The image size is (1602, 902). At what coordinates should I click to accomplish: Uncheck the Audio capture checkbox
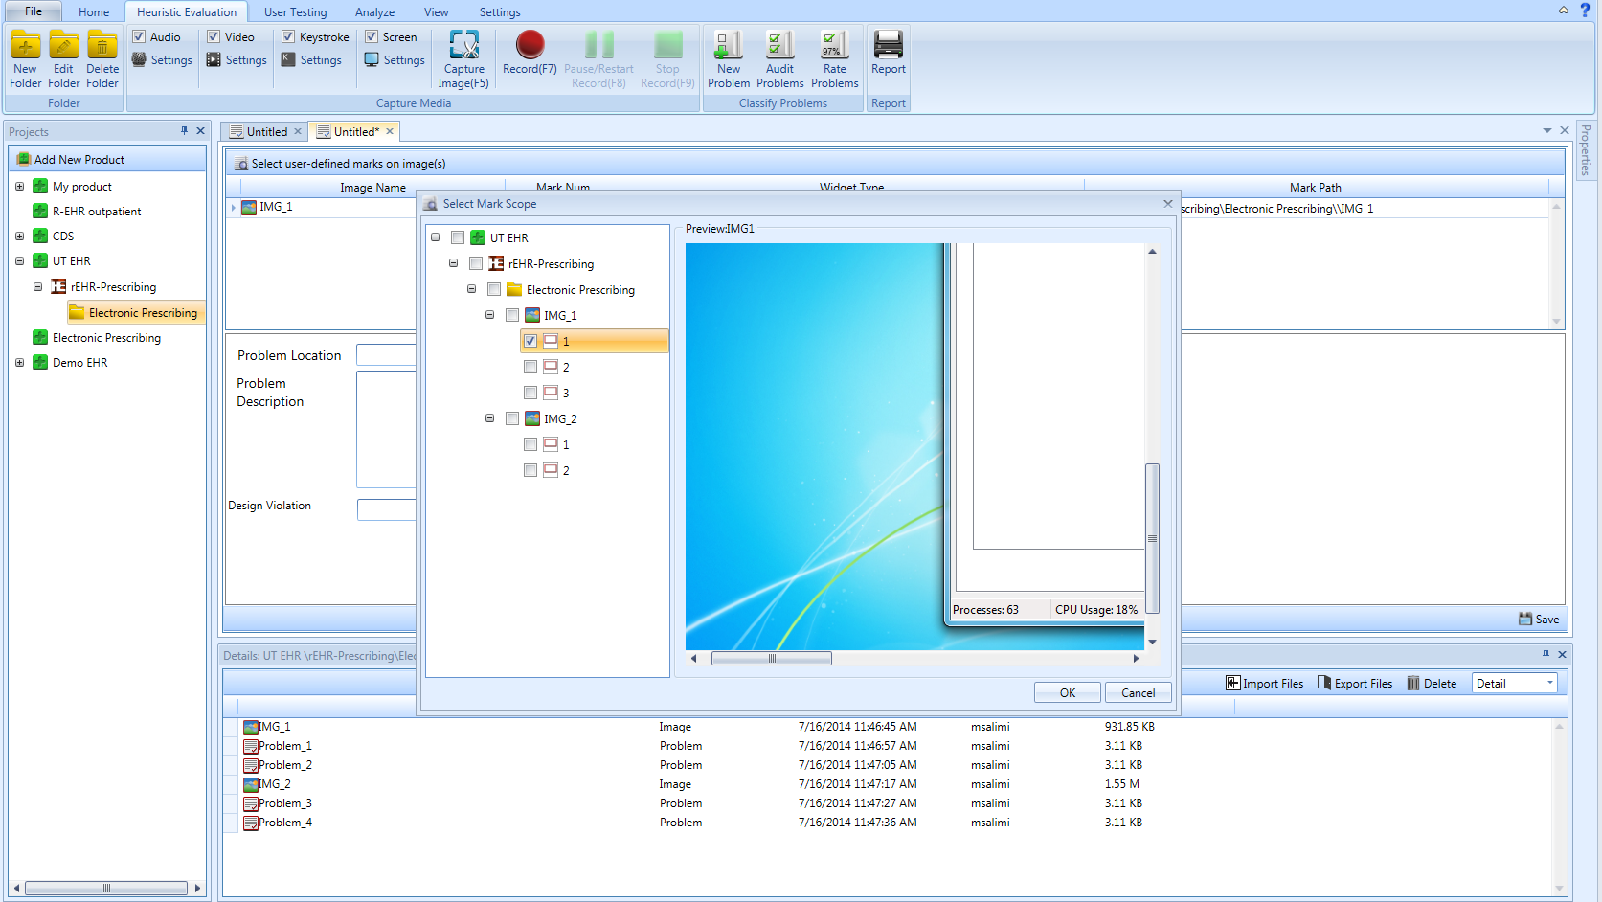coord(139,37)
